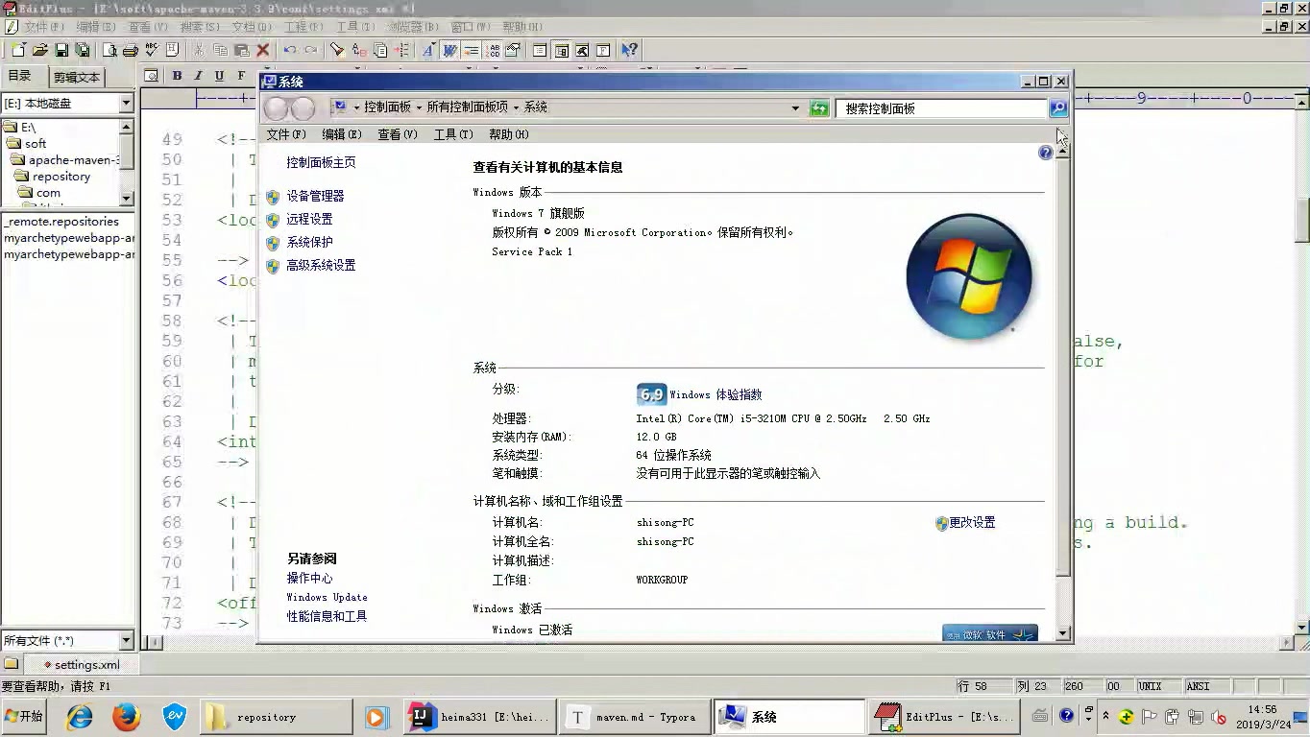The width and height of the screenshot is (1310, 737).
Task: Click the Copy icon in EditPlus toolbar
Action: coord(220,50)
